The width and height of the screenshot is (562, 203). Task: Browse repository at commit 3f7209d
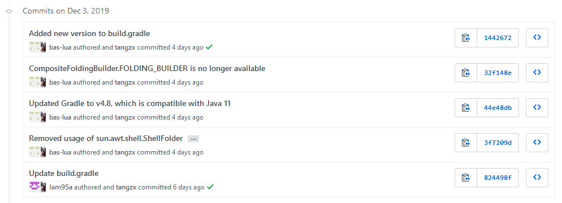(537, 143)
